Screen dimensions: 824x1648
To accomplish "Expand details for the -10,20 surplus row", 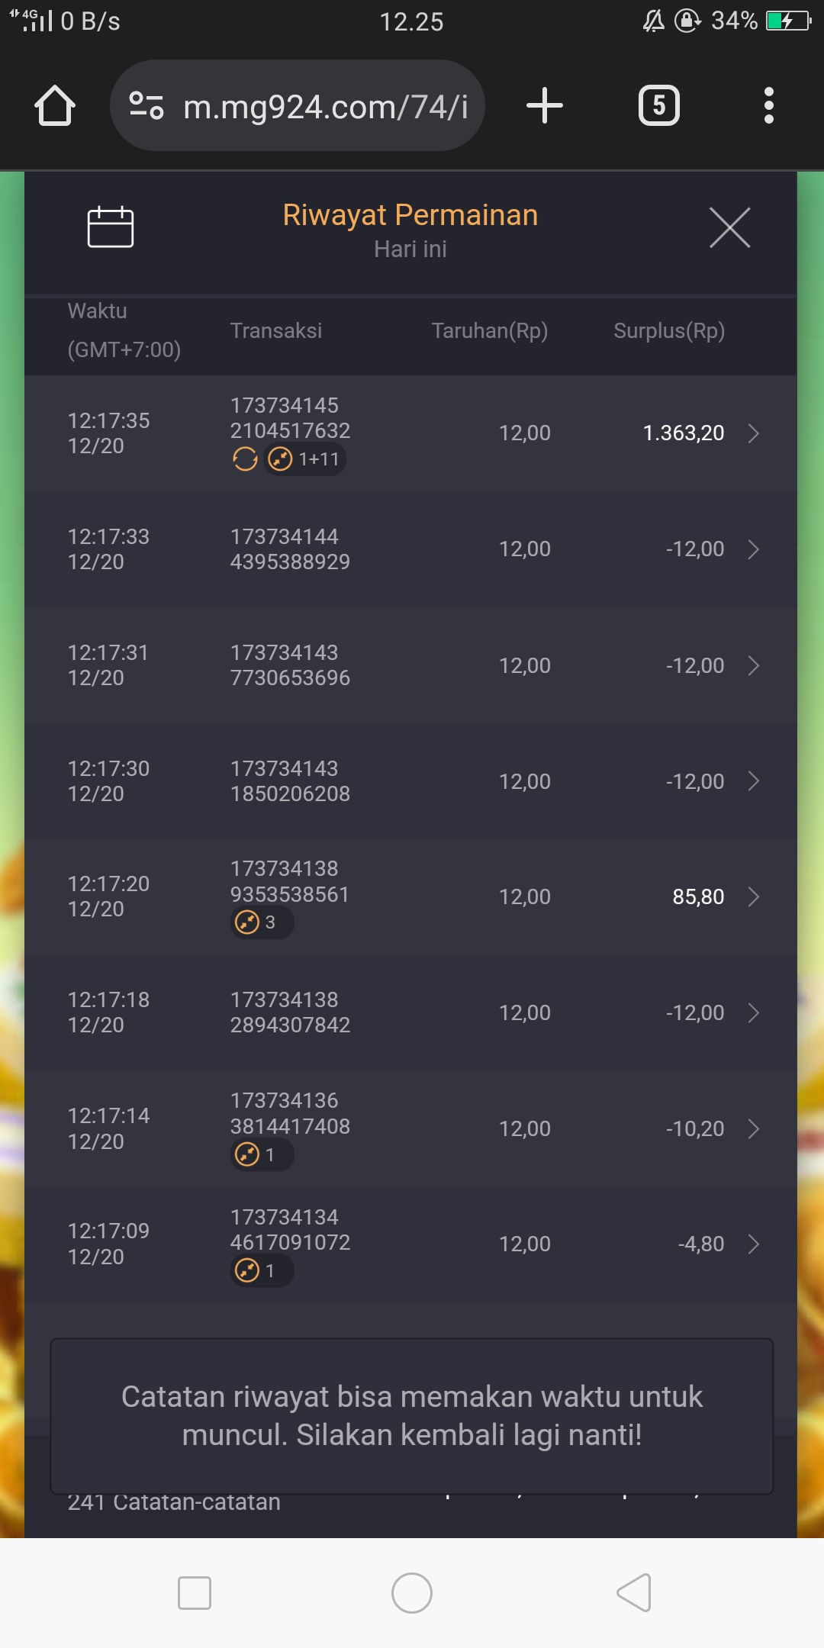I will coord(754,1129).
